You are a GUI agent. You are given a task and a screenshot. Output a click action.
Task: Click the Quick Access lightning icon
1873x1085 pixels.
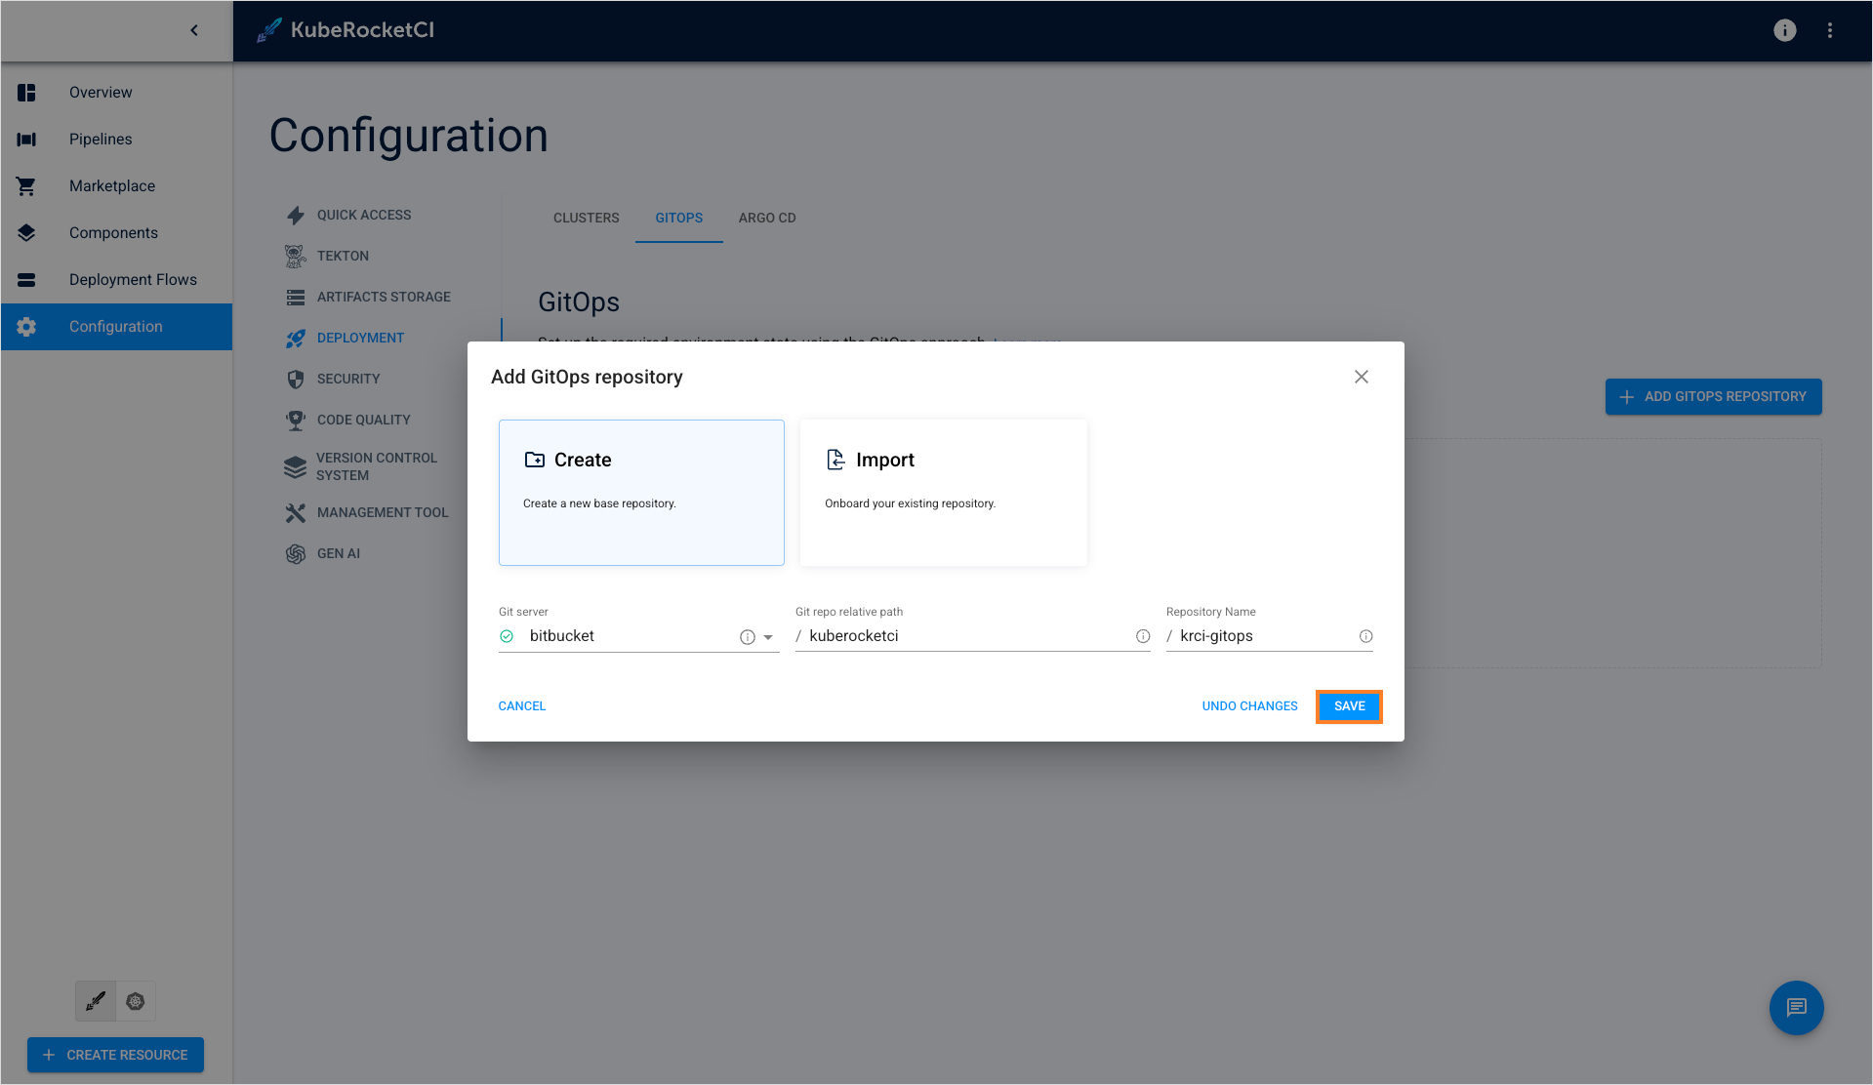[296, 215]
